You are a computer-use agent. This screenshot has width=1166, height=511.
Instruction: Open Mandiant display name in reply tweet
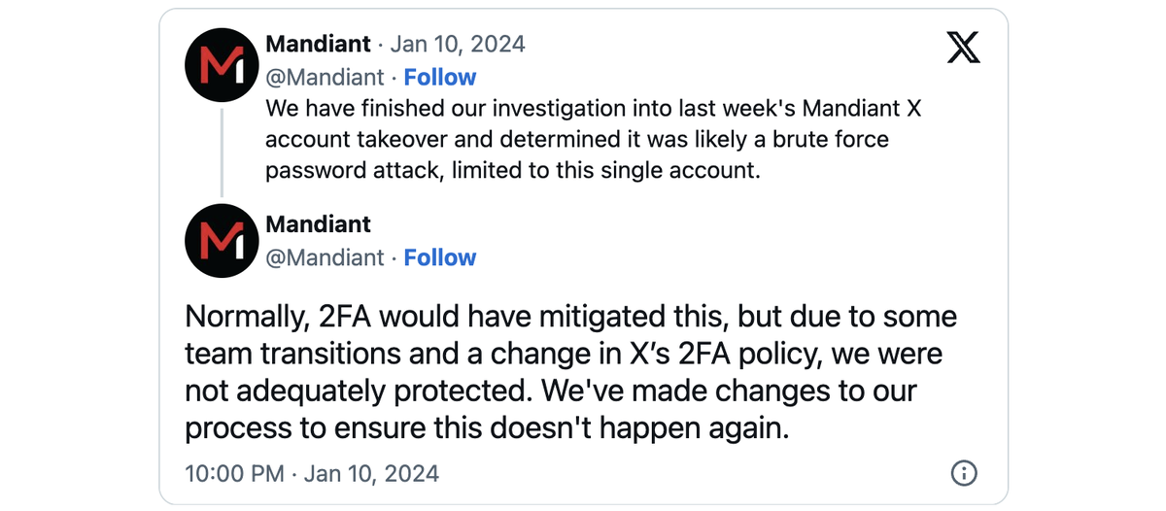(318, 224)
